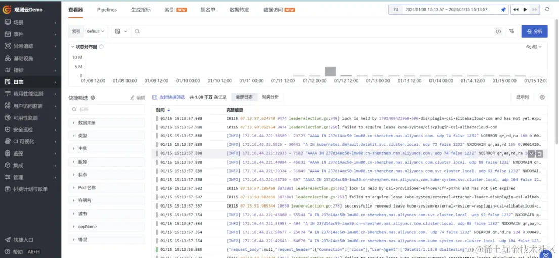559x258 pixels.
Task: Open 基础设施 in the sidebar
Action: pos(31,58)
